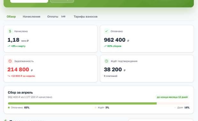Click the 82% сборов label
This screenshot has width=198, height=121.
[114, 46]
